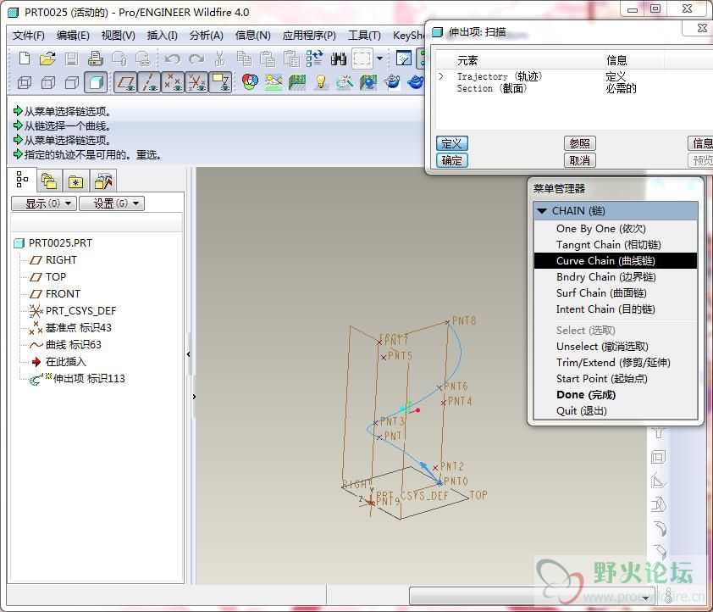713x612 pixels.
Task: Choose Bndry Chain (边界链) option
Action: [x=616, y=277]
